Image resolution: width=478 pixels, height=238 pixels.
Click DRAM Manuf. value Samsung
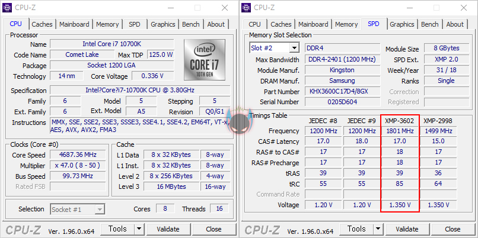[342, 81]
